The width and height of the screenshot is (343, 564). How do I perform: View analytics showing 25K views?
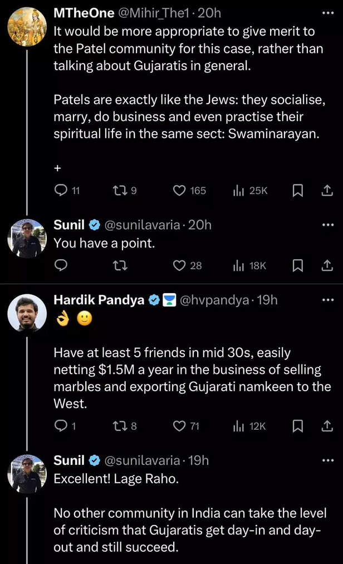pyautogui.click(x=250, y=191)
